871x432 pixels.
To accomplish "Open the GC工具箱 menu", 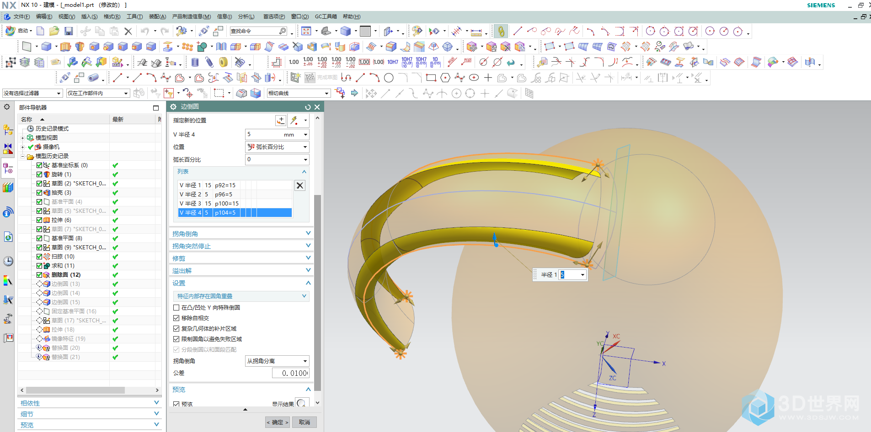I will tap(326, 16).
